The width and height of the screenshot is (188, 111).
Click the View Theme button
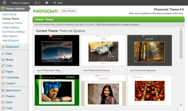tap(68, 11)
